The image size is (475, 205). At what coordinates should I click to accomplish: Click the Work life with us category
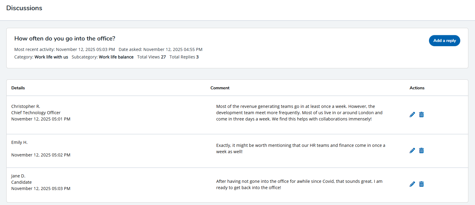(x=51, y=57)
